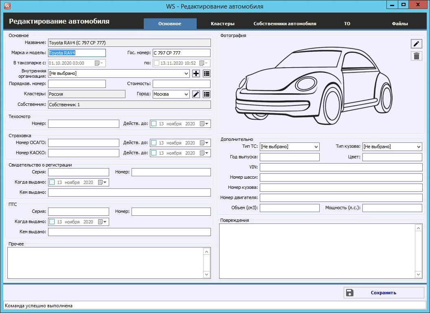Image resolution: width=430 pixels, height=313 pixels.
Task: Enable the Техосмотр valid-until date checkbox
Action: [x=154, y=124]
